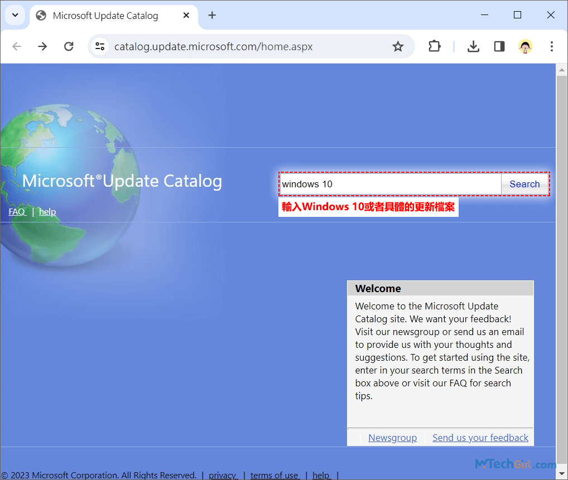The image size is (568, 480).
Task: Open the browser downloads icon
Action: coord(473,46)
